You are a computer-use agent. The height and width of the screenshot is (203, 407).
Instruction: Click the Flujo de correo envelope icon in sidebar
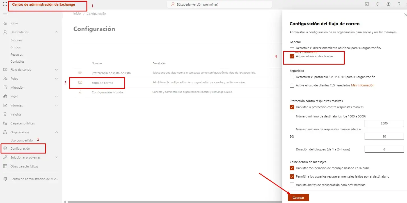(x=5, y=70)
